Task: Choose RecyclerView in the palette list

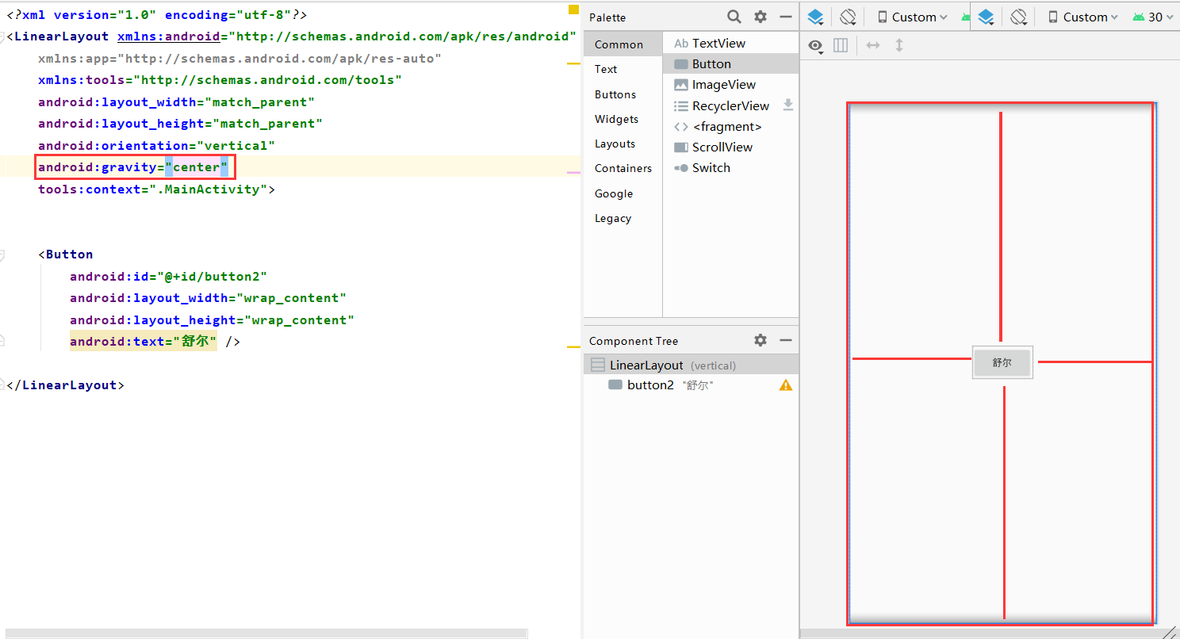Action: [730, 106]
